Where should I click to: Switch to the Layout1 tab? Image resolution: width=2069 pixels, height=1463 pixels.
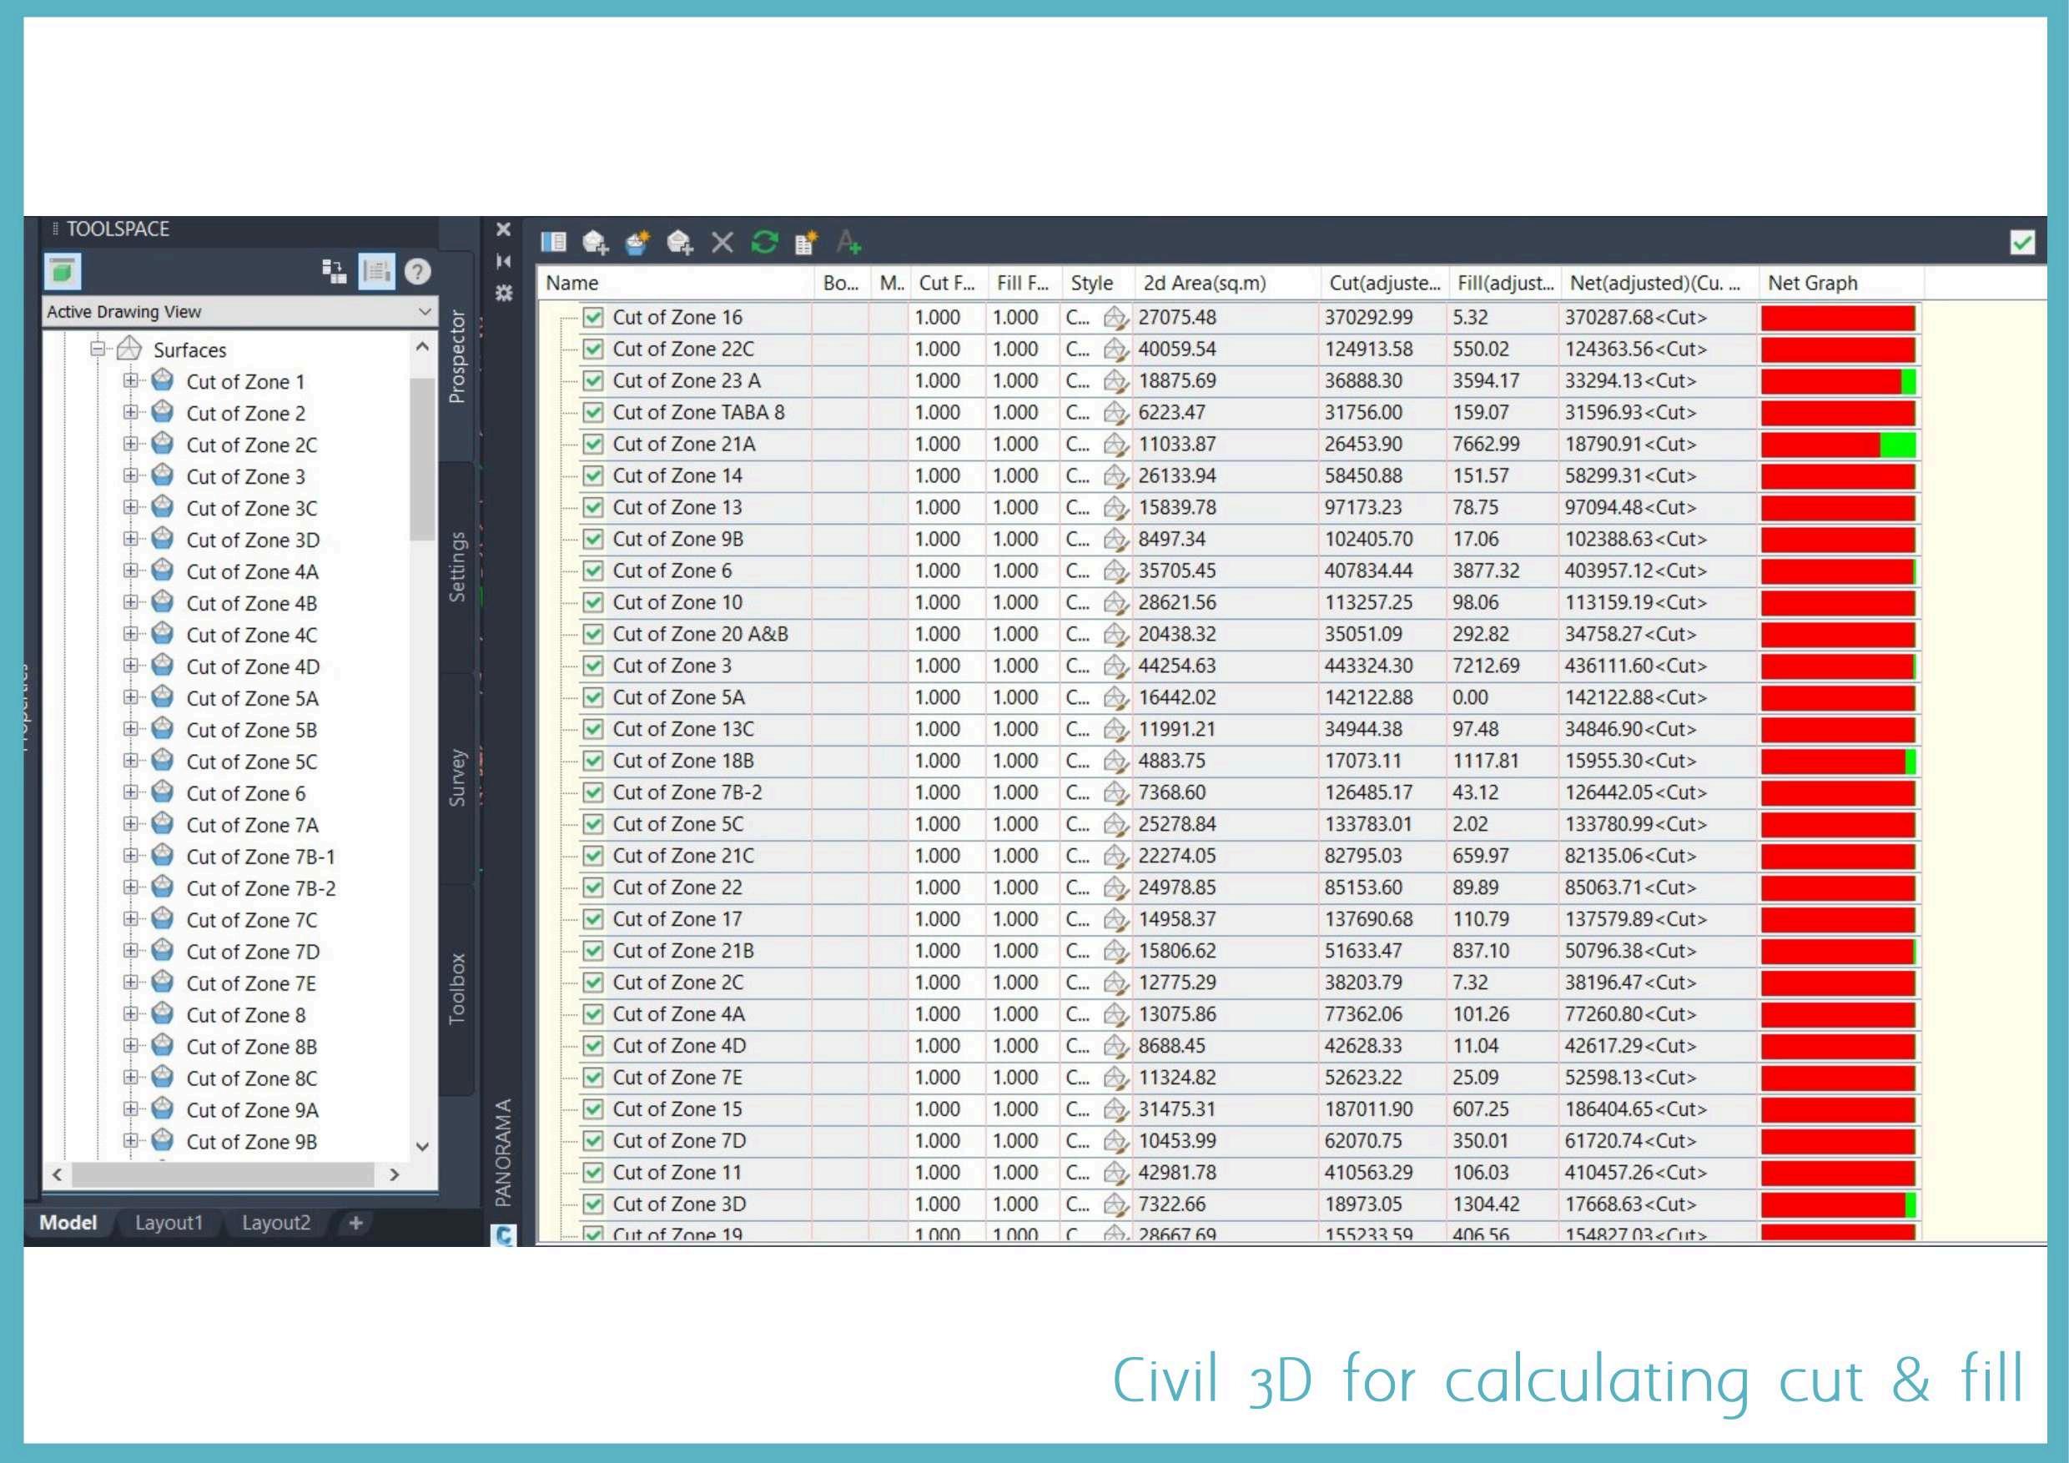click(x=169, y=1223)
